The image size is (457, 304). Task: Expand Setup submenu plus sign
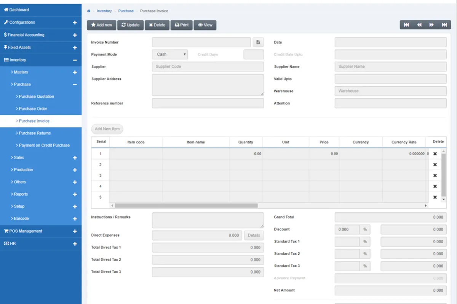pos(75,206)
